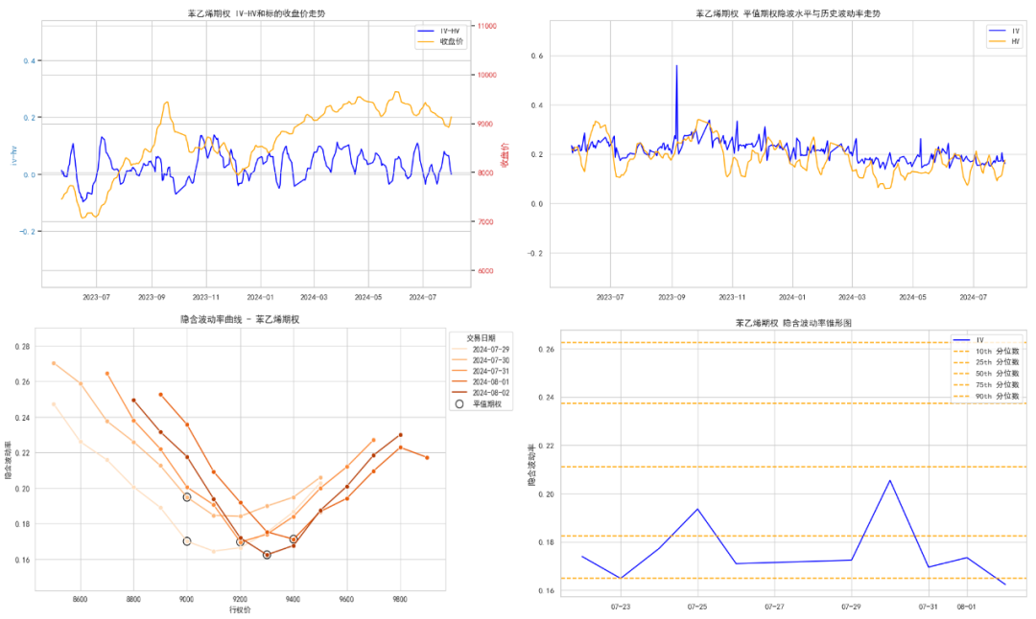1036x619 pixels.
Task: Click the "07-27" date tick on cone chart
Action: point(774,608)
